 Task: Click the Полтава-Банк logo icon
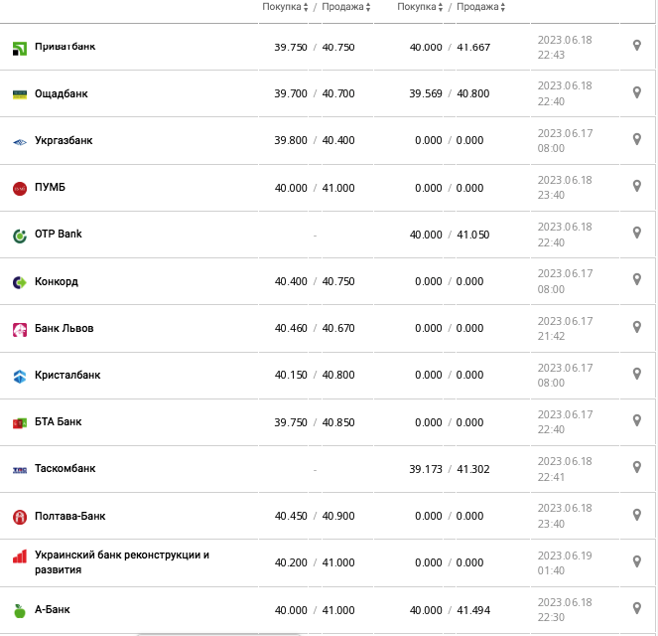(19, 517)
